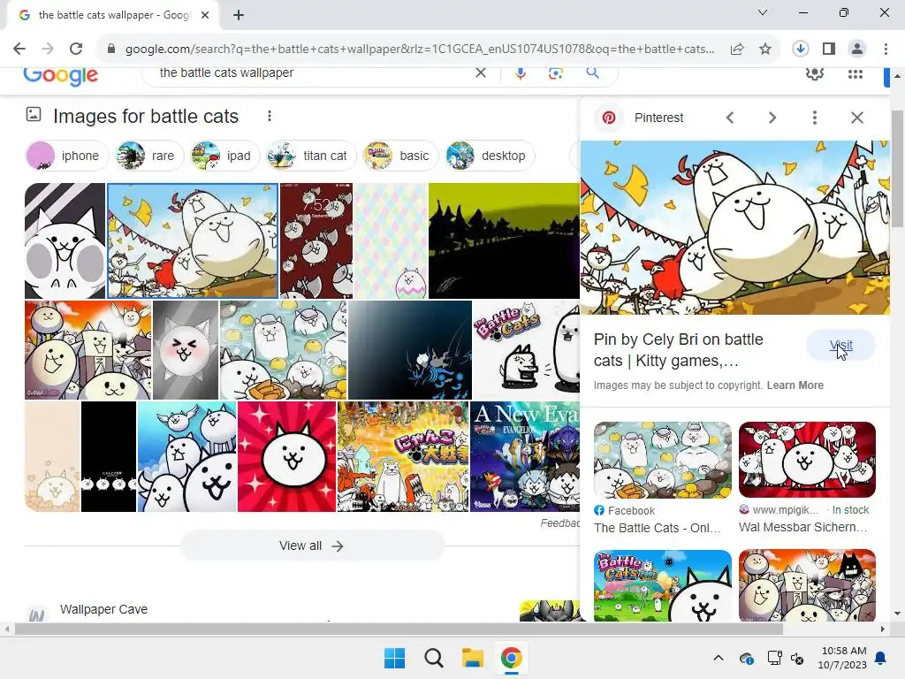Open the taskbar clock and date
This screenshot has width=905, height=679.
point(842,658)
